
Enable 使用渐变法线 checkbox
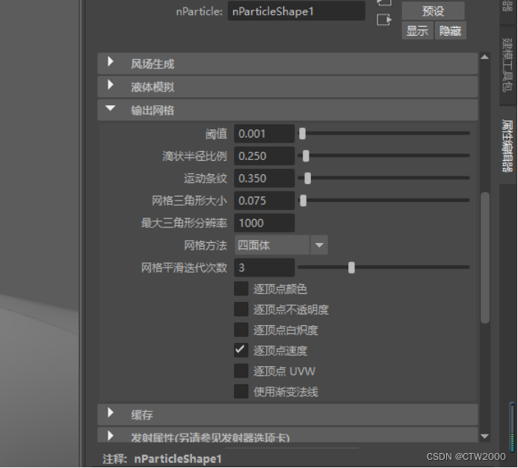pos(241,392)
